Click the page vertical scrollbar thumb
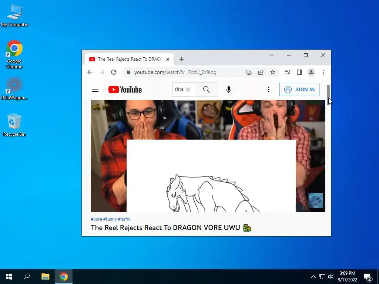Viewport: 379px width, 284px height. [328, 95]
